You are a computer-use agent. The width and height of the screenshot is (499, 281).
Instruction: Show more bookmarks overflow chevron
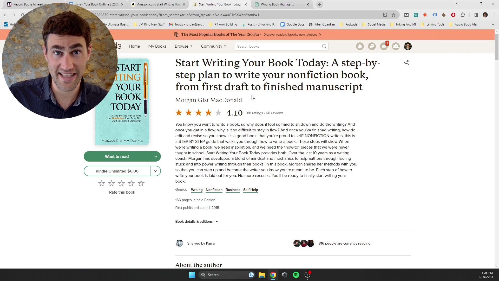(493, 24)
